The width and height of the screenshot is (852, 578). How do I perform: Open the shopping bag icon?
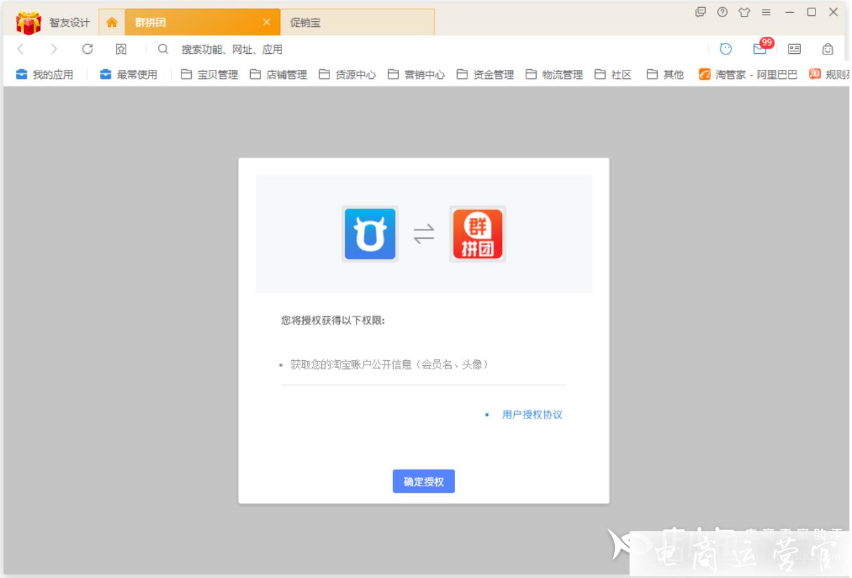point(828,49)
